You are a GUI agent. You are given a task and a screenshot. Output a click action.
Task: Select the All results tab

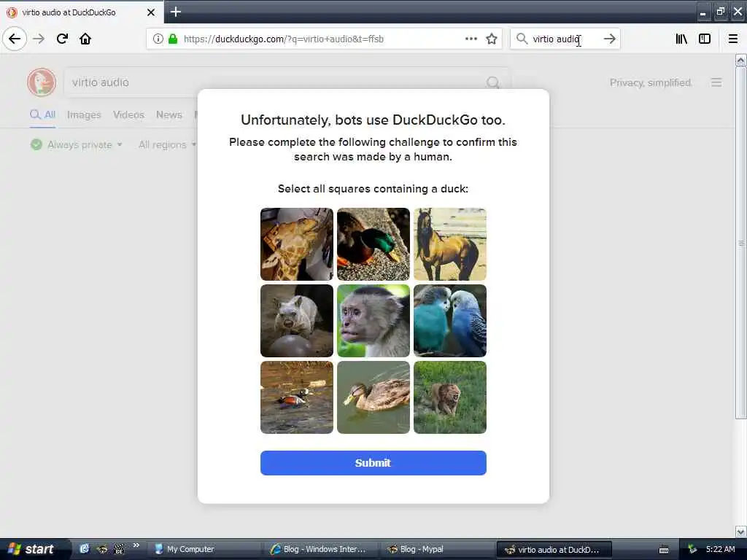43,114
